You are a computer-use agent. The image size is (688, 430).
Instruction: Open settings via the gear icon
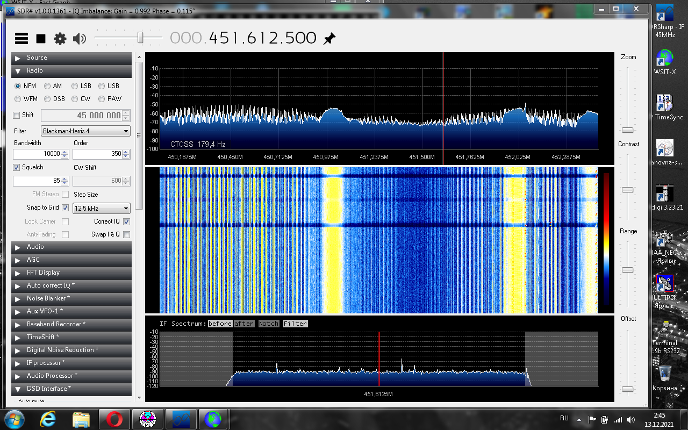tap(60, 38)
